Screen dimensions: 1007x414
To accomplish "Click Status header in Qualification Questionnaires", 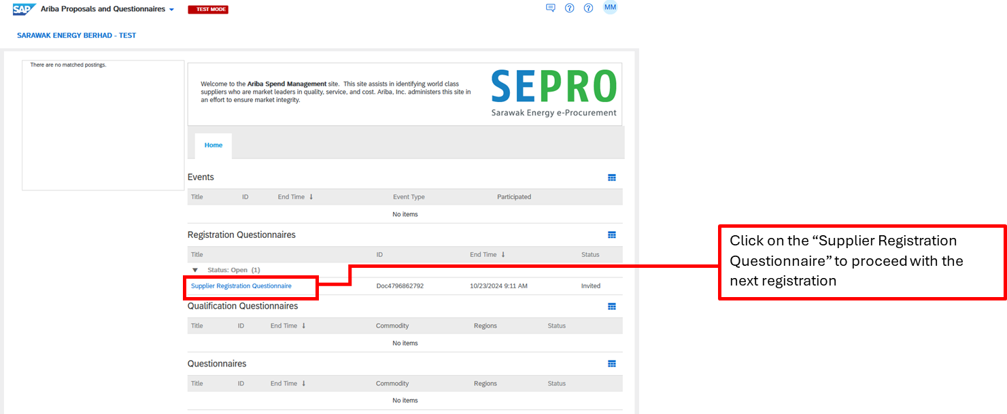I will [x=557, y=326].
